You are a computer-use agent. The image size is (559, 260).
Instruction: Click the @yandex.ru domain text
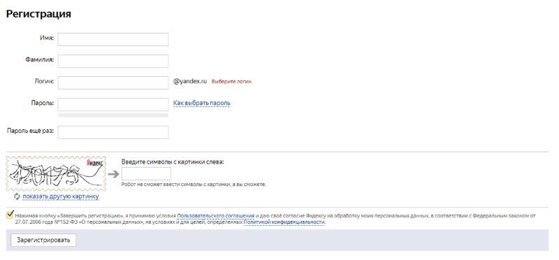tap(190, 81)
